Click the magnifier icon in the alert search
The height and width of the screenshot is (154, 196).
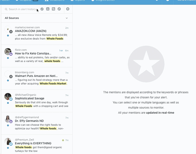pos(6,9)
